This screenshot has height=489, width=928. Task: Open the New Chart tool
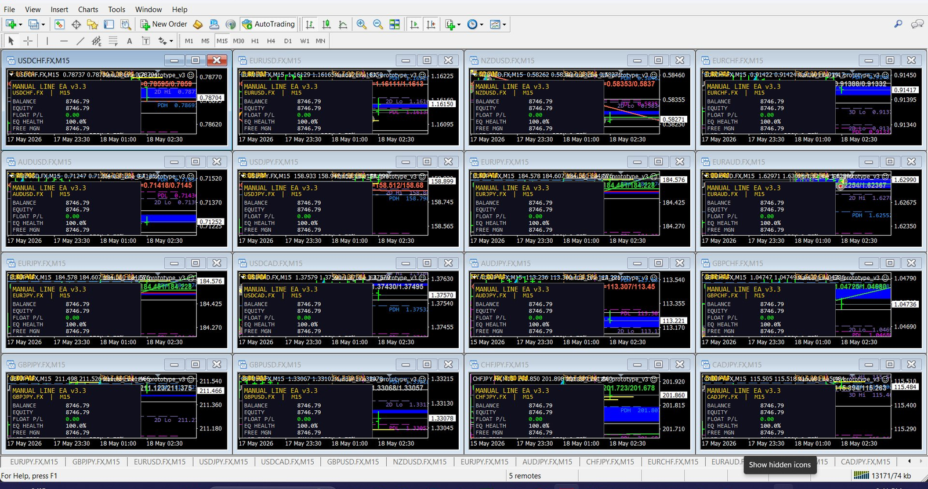pyautogui.click(x=10, y=24)
